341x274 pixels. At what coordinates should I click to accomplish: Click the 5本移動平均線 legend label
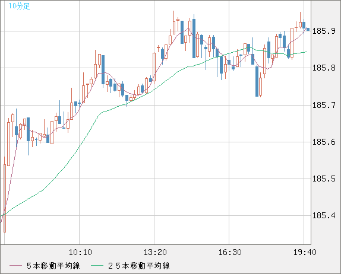(53, 266)
